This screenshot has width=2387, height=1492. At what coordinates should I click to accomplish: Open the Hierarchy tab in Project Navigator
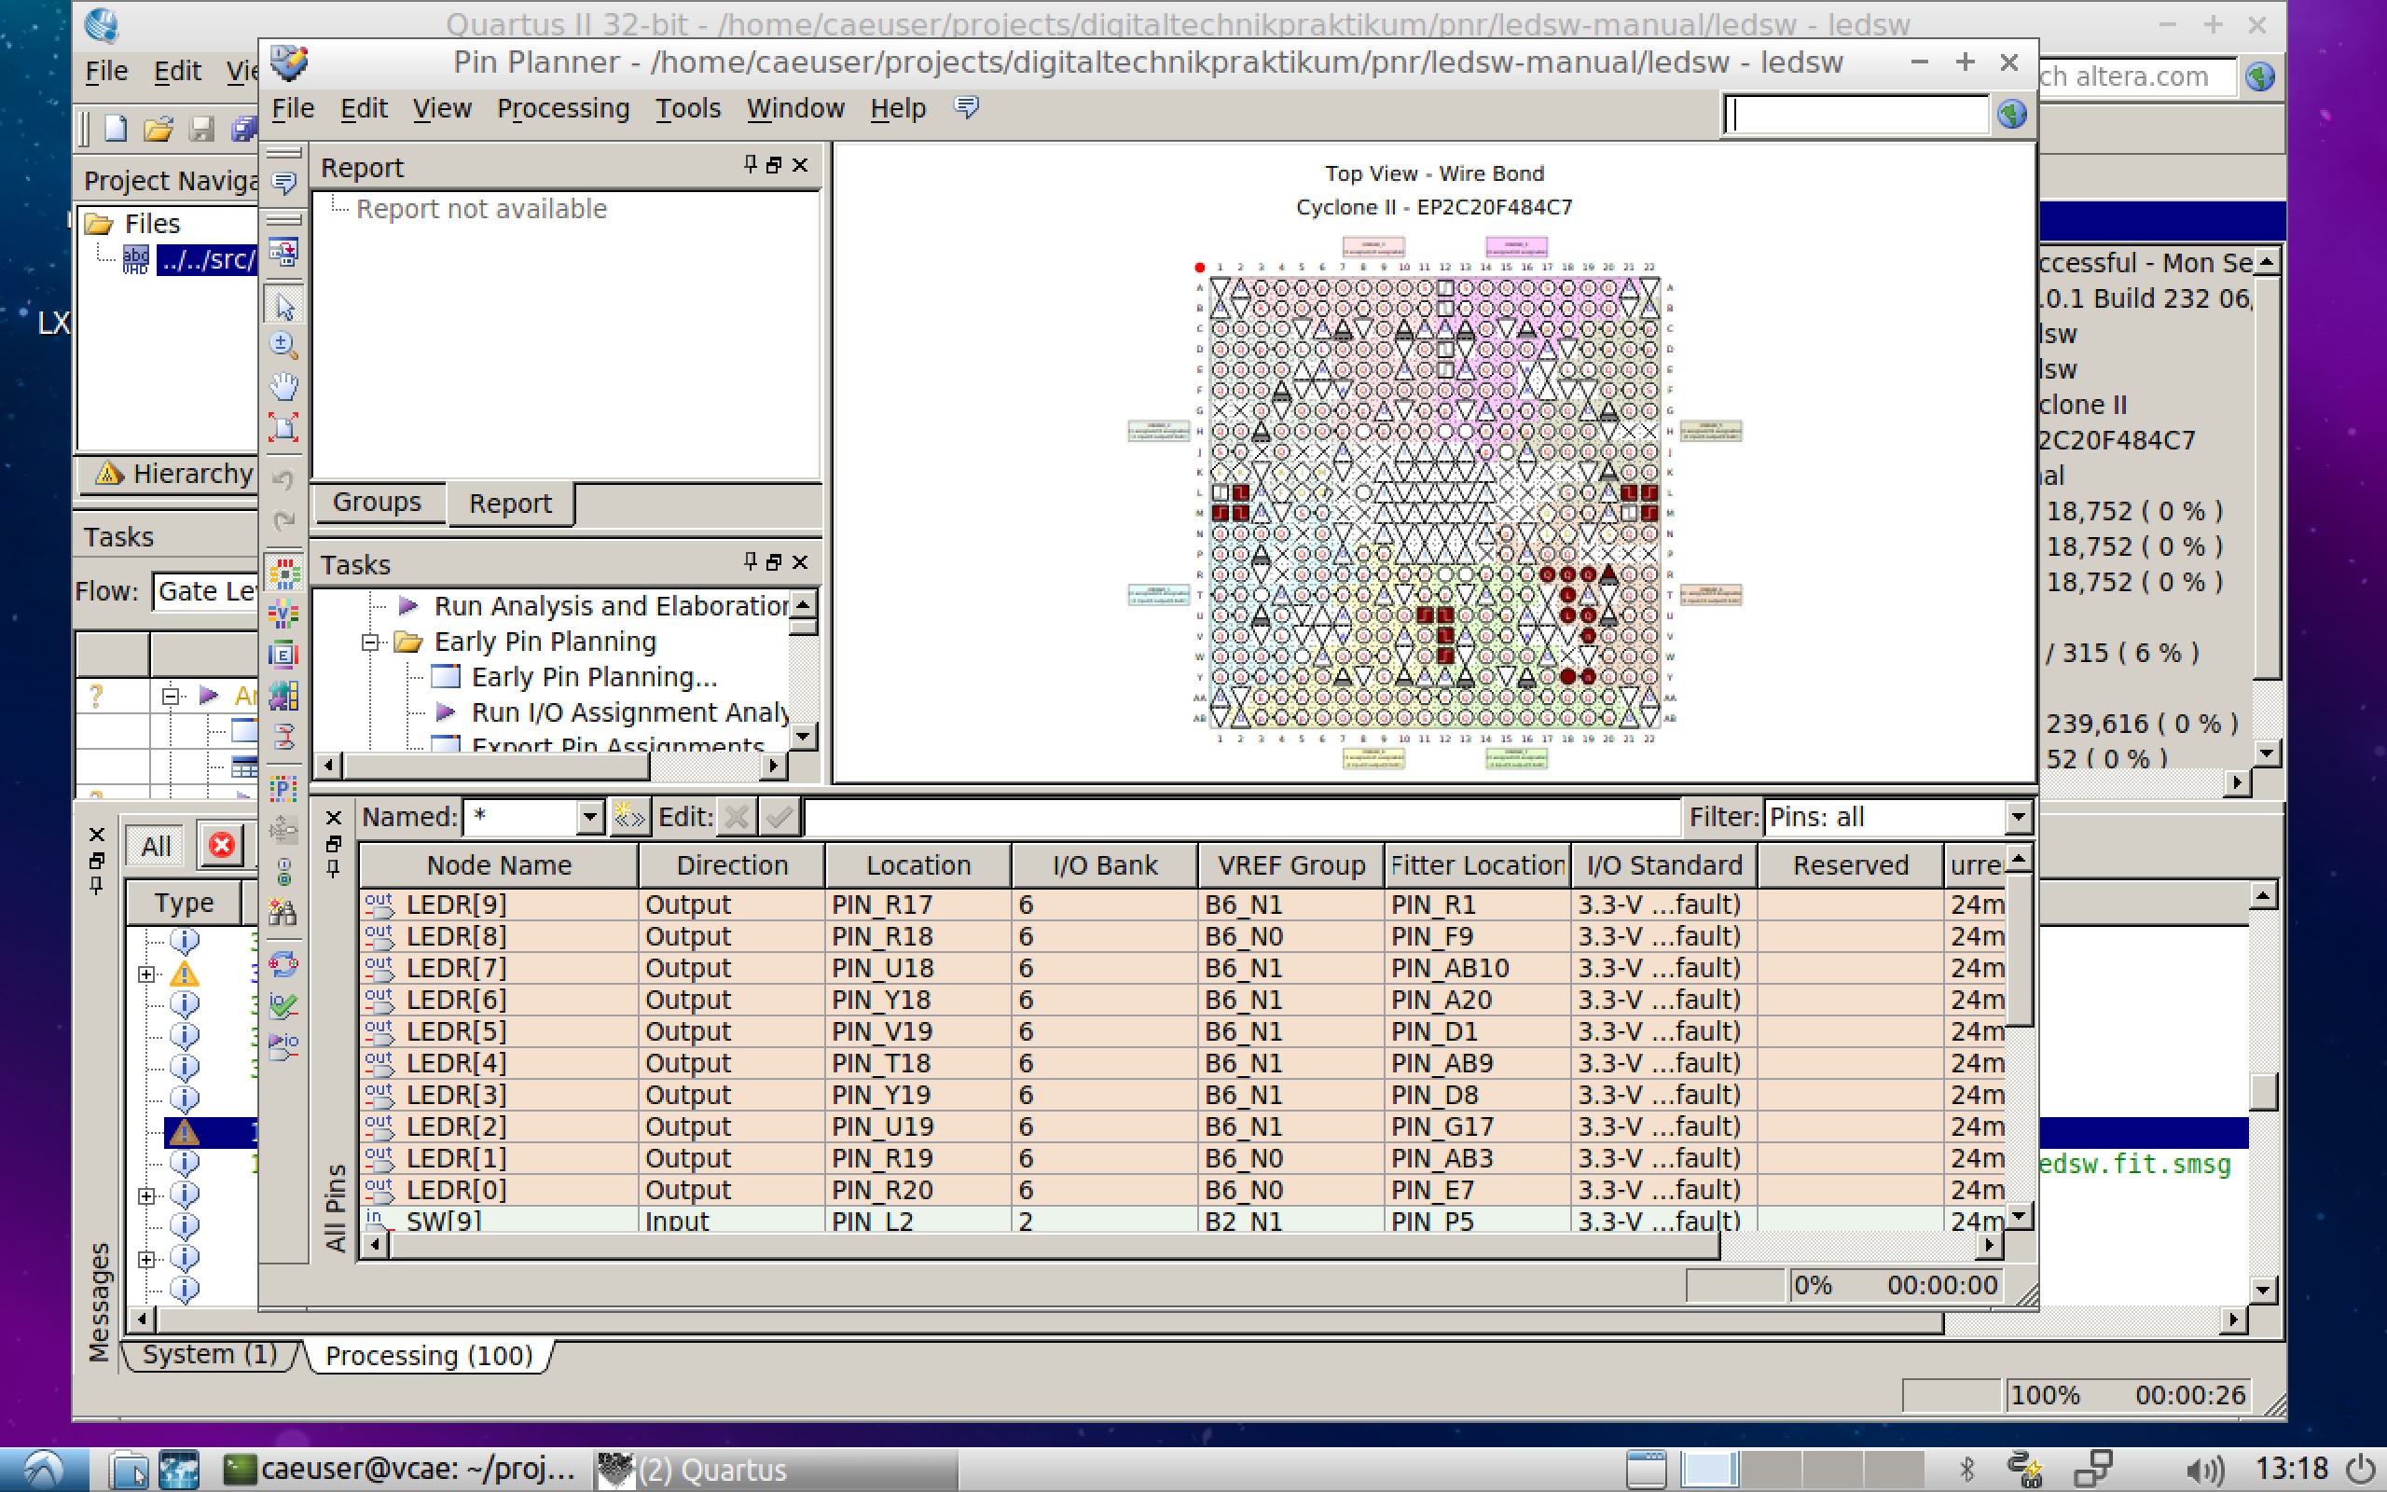[175, 474]
